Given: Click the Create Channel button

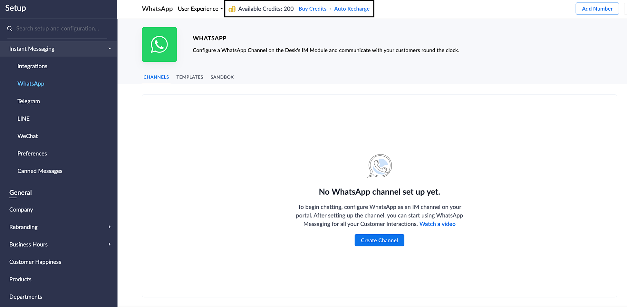Looking at the screenshot, I should point(379,240).
